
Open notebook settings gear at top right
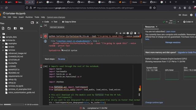point(191,15)
